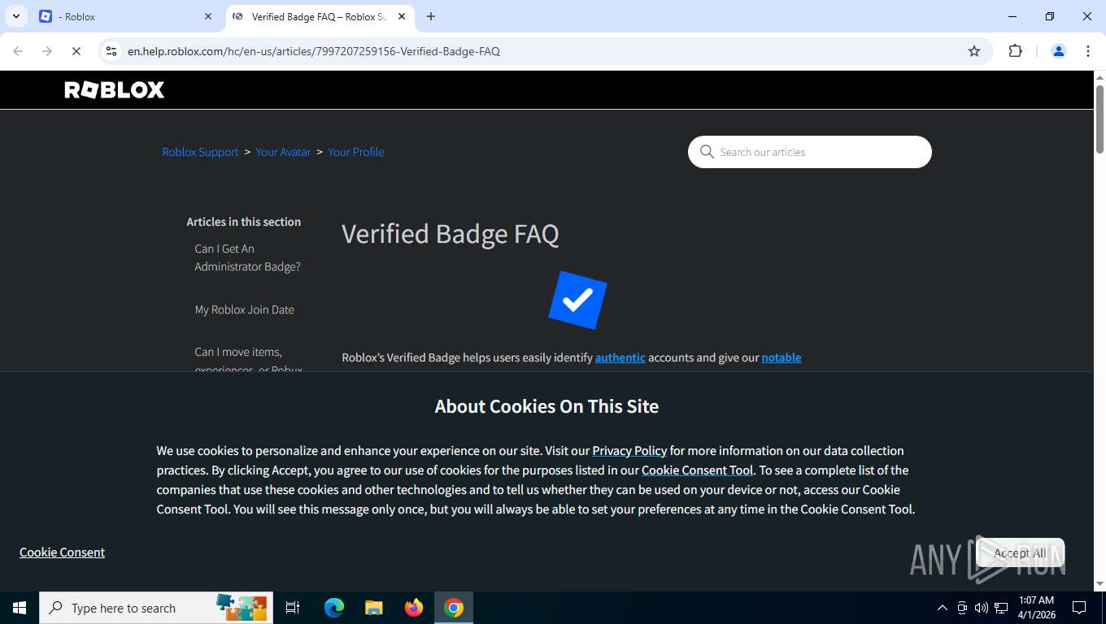The width and height of the screenshot is (1106, 624).
Task: Show hidden system tray icons
Action: (x=943, y=608)
